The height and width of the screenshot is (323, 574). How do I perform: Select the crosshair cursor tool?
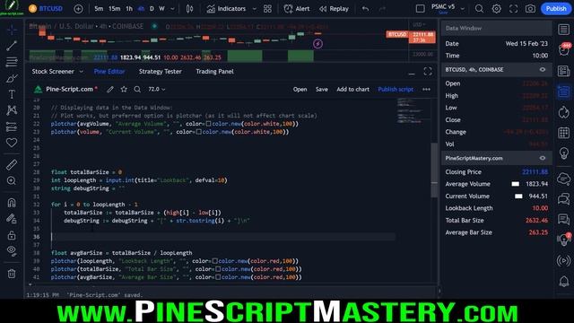point(12,30)
